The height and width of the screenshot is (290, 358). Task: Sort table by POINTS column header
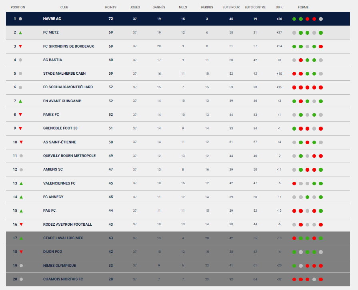tap(111, 7)
